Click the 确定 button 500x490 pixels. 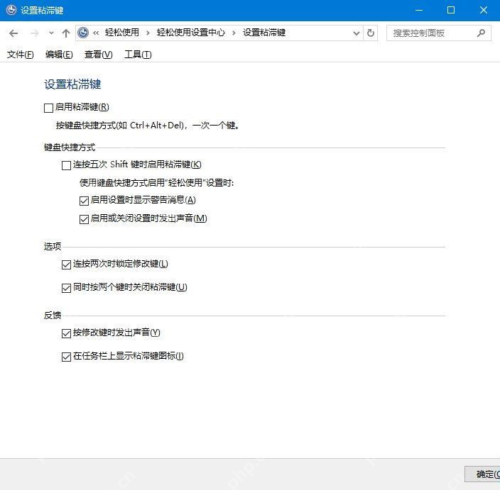(482, 474)
